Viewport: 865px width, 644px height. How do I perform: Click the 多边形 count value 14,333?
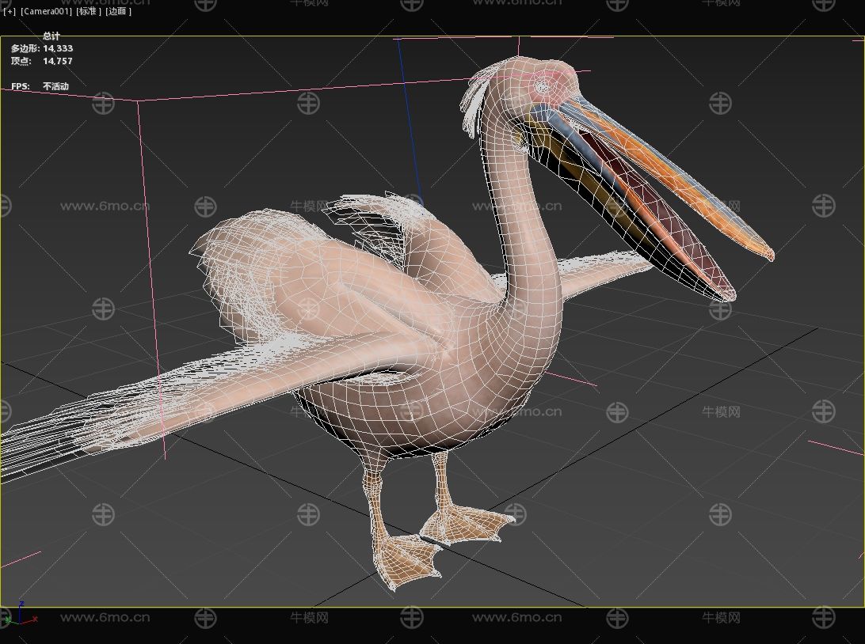[x=58, y=48]
